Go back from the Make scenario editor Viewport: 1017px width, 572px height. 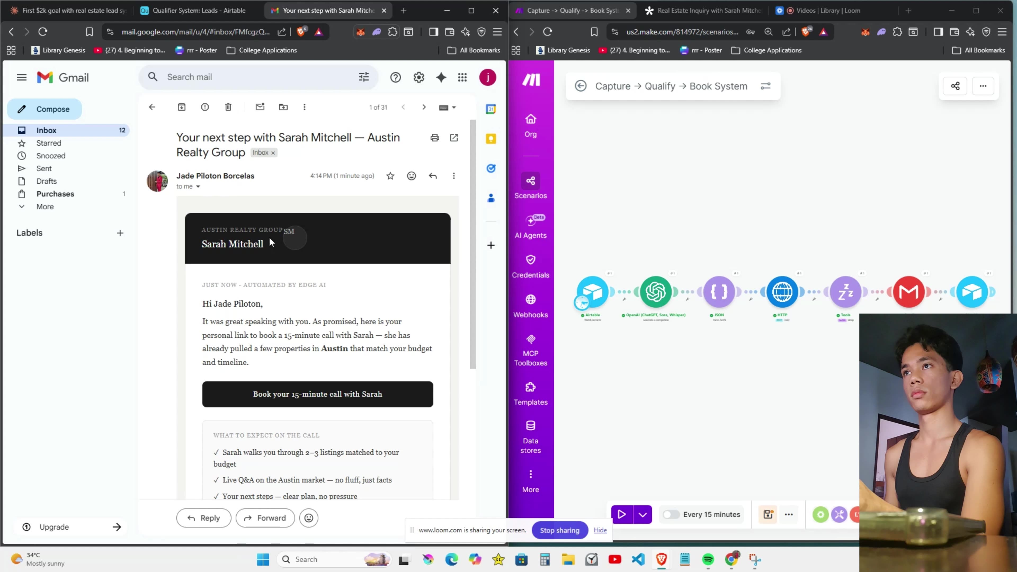(x=581, y=86)
